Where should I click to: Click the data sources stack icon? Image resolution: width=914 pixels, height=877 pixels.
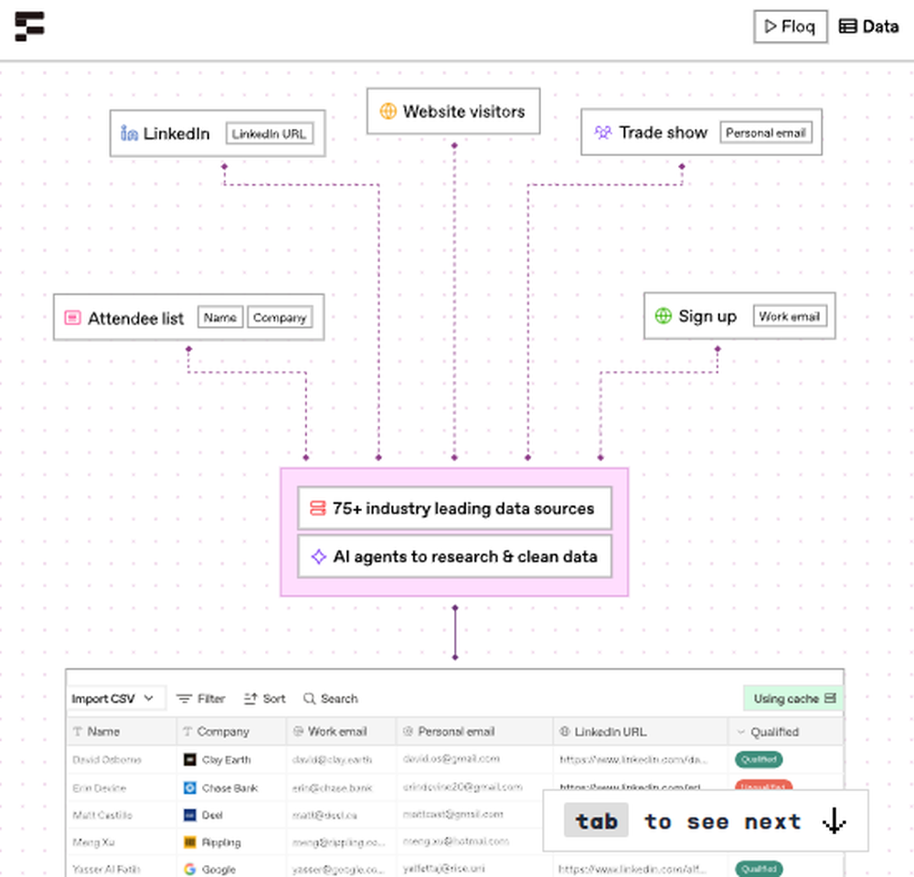pos(318,508)
